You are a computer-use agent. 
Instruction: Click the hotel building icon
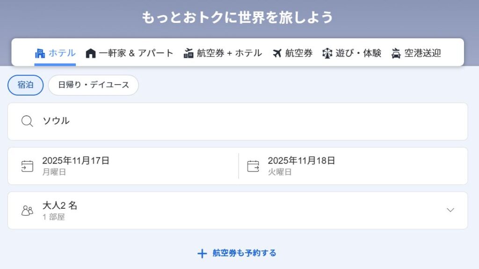coord(40,53)
